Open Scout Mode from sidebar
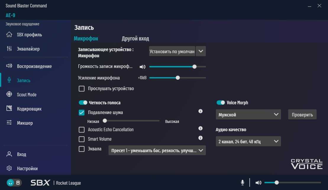 (26, 95)
